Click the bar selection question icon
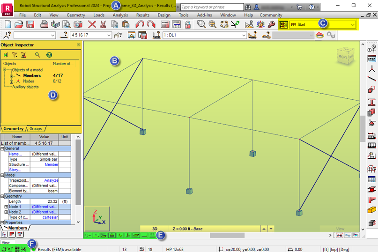The height and width of the screenshot is (252, 378). pos(64,35)
